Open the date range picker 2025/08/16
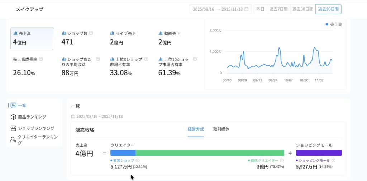The width and height of the screenshot is (367, 181). pos(204,9)
